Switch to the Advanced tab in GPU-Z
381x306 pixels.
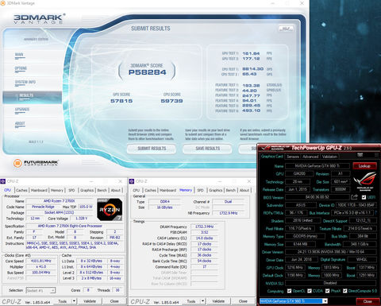point(310,157)
